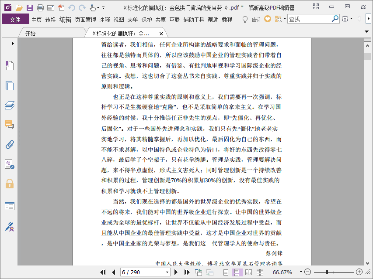Open the 辅助工具 ribbon tab

click(194, 20)
